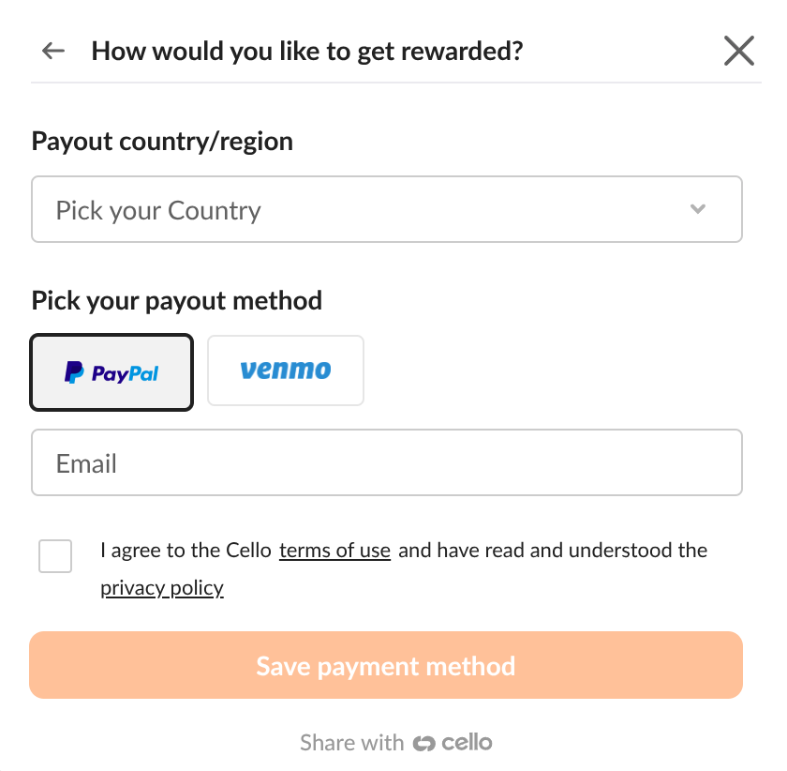This screenshot has height=771, width=787.
Task: Open the Pick your Country dropdown
Action: pos(386,210)
